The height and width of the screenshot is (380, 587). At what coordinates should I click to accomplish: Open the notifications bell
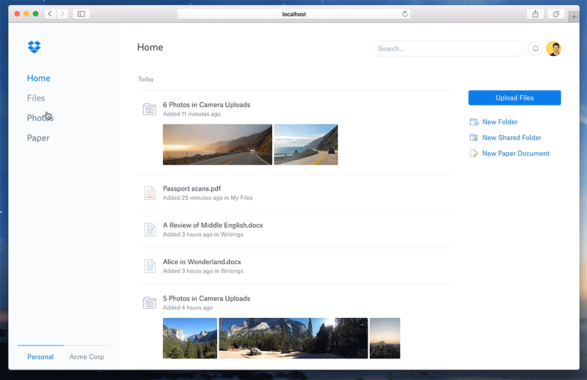pos(535,49)
